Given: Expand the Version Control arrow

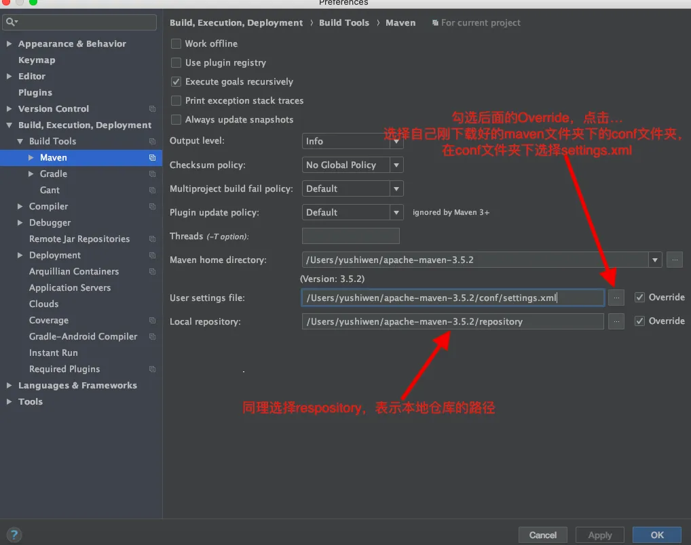Looking at the screenshot, I should coord(9,108).
